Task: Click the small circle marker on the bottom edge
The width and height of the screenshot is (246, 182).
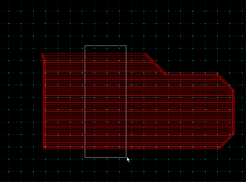Action: (x=139, y=148)
